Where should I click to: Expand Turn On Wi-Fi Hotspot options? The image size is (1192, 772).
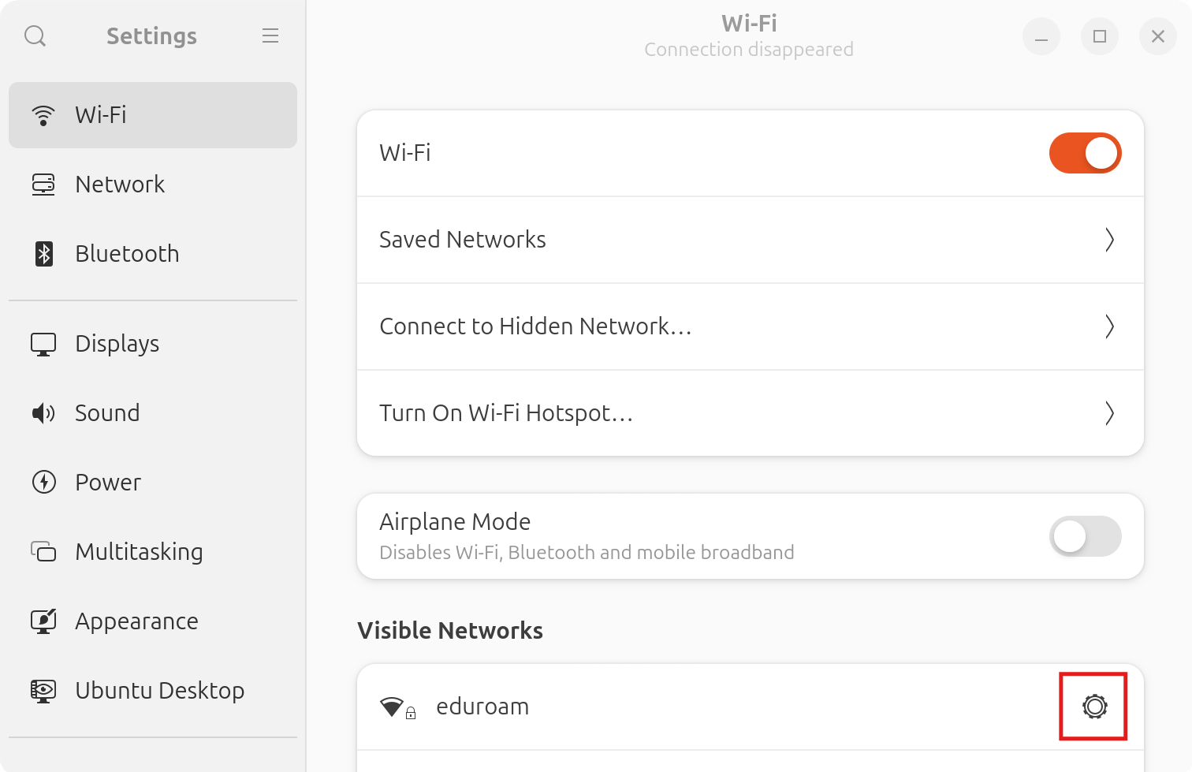(x=1110, y=412)
